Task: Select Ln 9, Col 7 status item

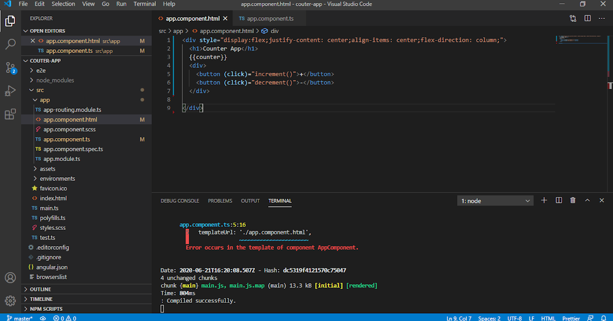Action: (x=459, y=318)
